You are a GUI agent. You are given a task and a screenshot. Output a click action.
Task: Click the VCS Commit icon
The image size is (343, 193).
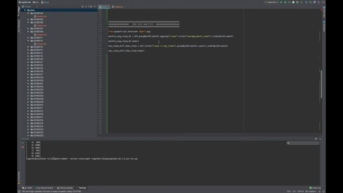[310, 2]
